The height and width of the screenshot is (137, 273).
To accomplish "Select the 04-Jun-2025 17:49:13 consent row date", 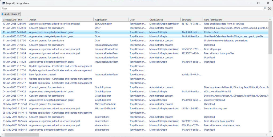I will (14, 96).
